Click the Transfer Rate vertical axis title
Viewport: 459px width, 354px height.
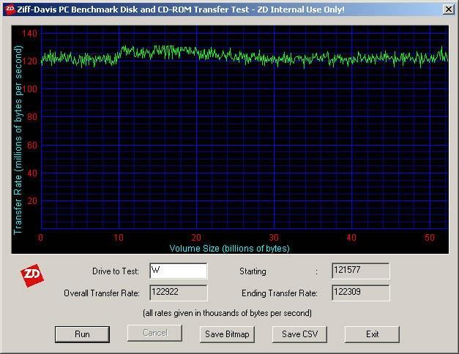click(x=18, y=140)
